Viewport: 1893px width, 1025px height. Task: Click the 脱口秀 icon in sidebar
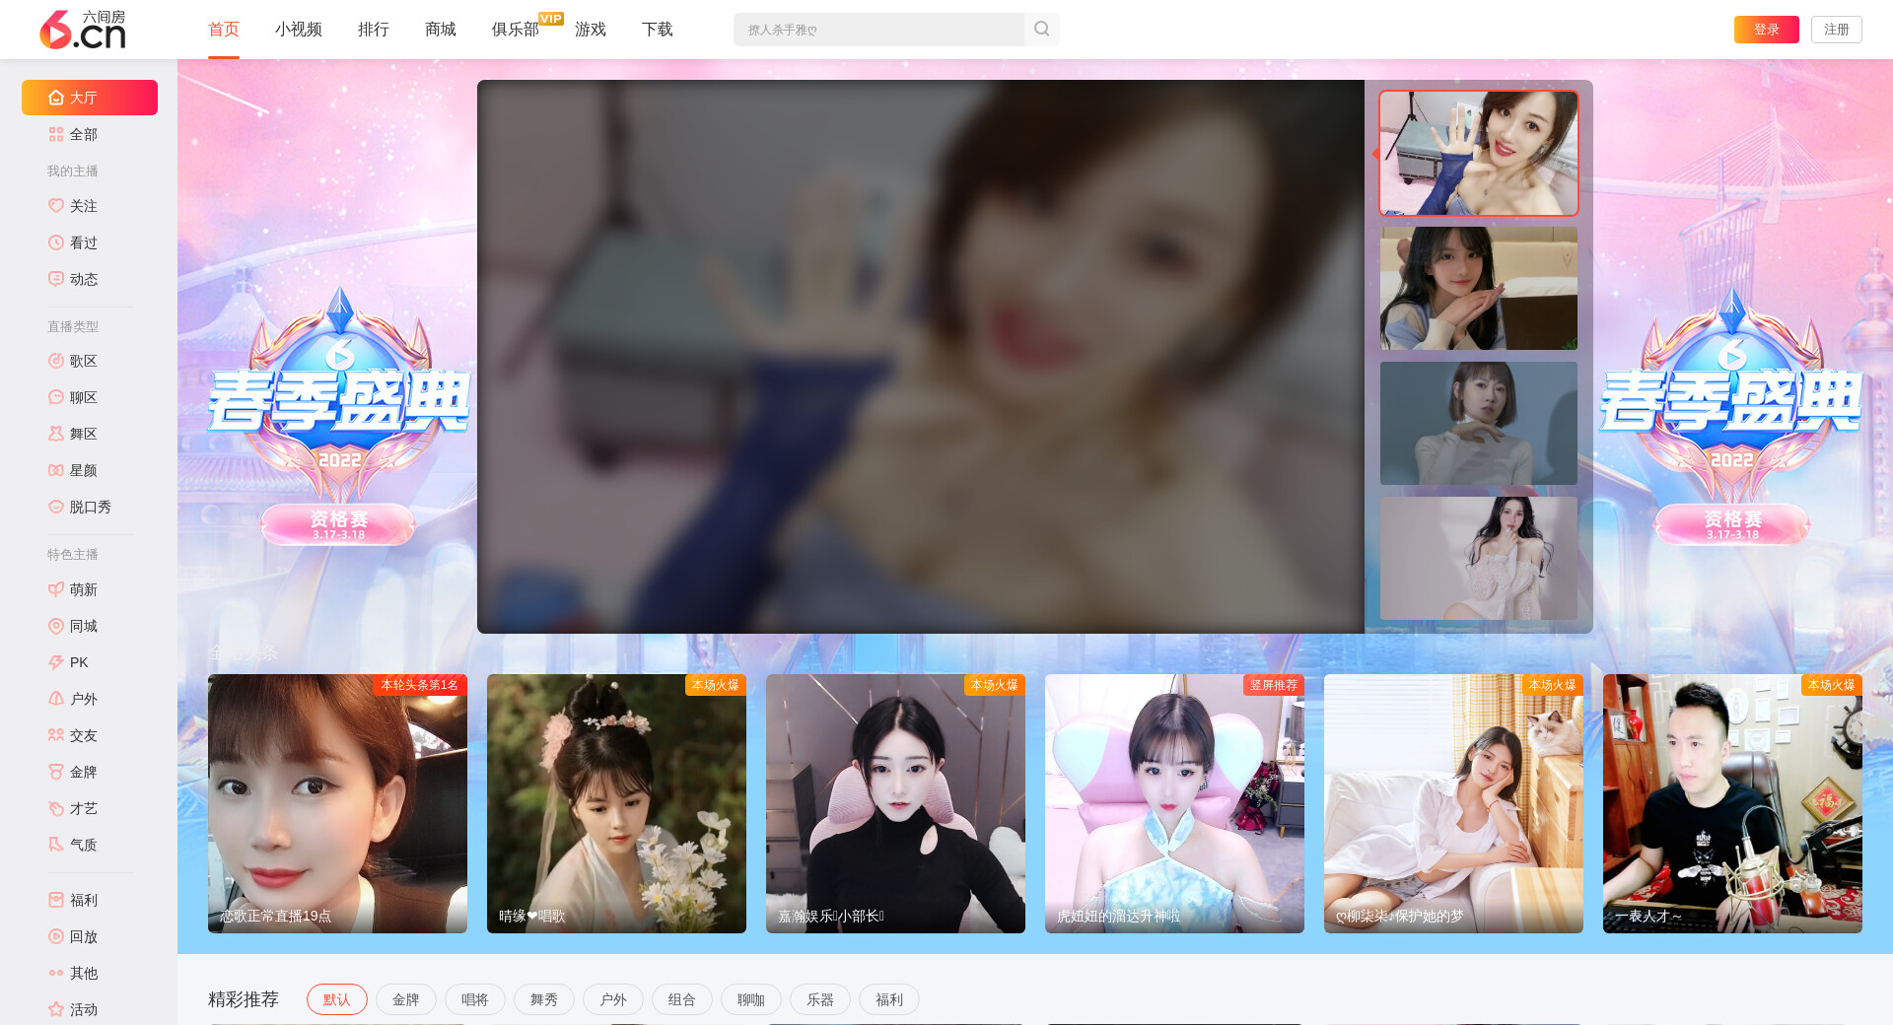pos(56,507)
